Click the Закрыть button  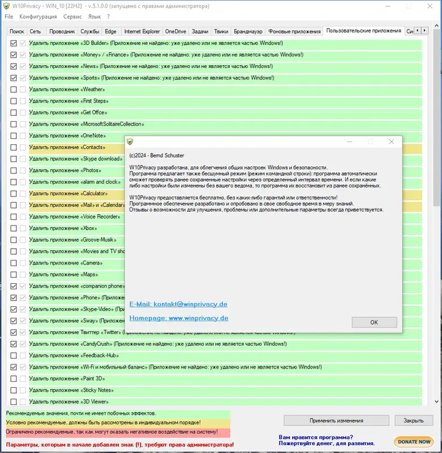point(414,421)
